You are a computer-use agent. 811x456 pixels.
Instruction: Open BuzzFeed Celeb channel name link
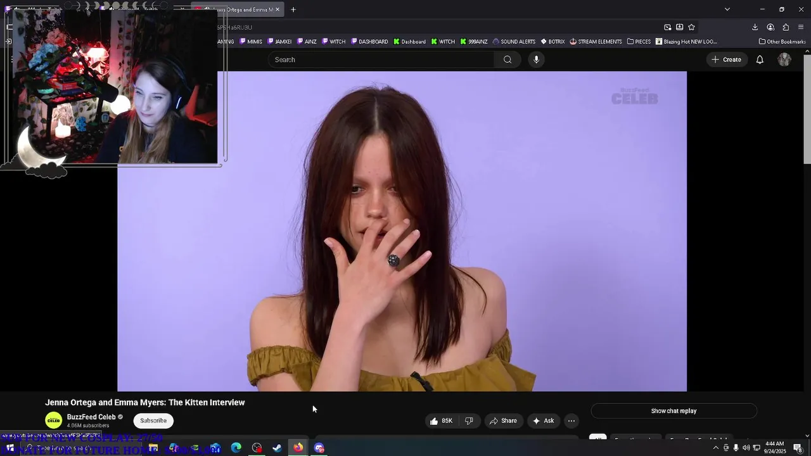click(91, 417)
